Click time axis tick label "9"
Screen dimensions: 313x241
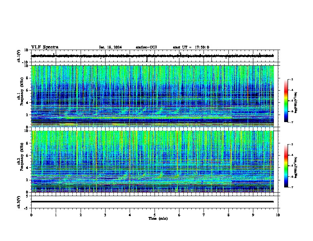[x=253, y=215]
